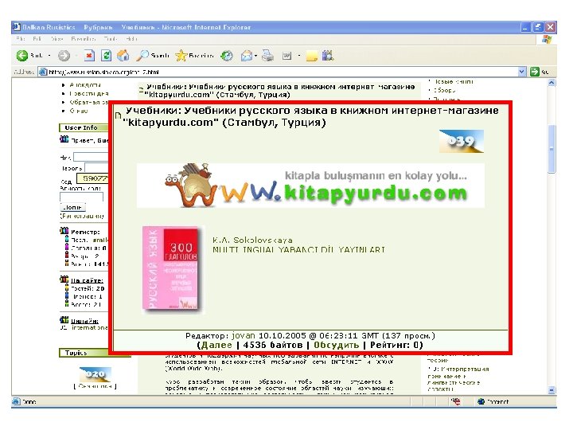The image size is (573, 430).
Task: Click the Ник username input field
Action: pos(91,157)
